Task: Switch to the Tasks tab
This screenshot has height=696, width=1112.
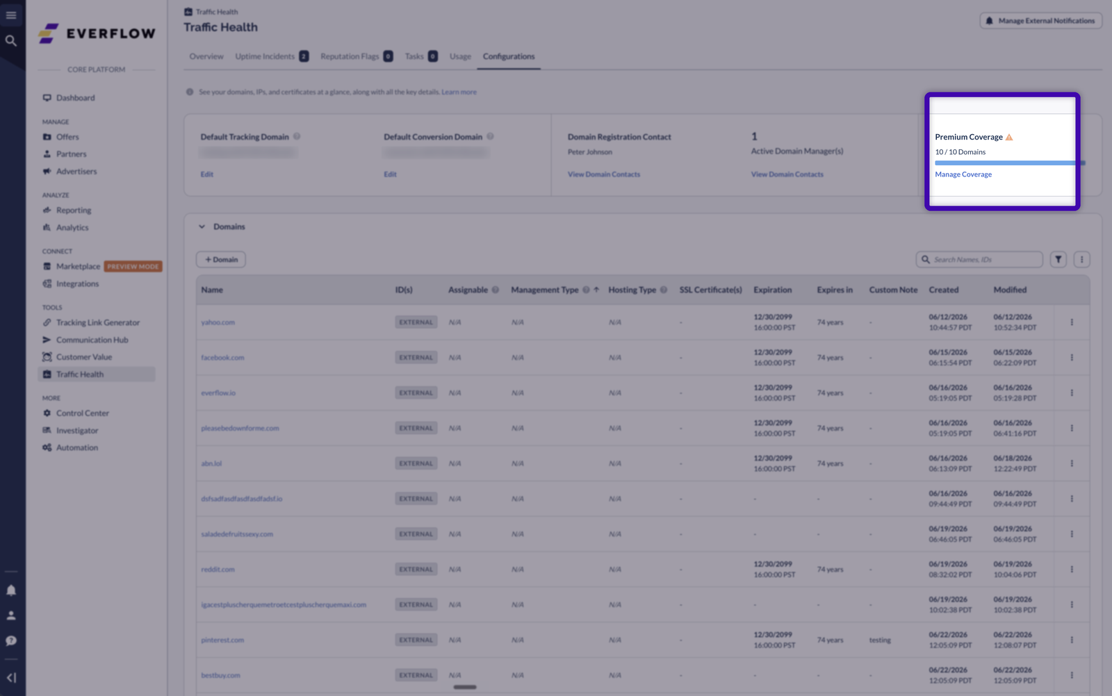Action: 421,56
